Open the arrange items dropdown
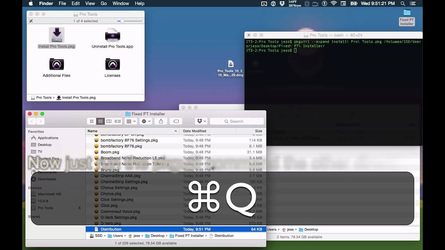 pos(131,121)
